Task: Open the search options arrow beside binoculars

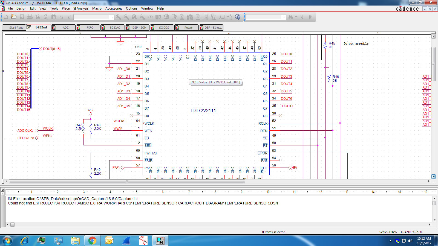Action: (x=296, y=17)
